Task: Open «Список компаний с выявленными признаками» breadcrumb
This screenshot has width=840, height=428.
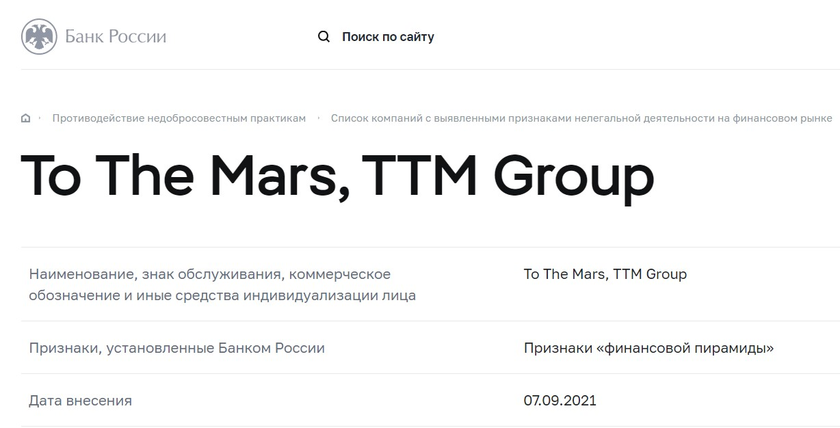Action: [581, 118]
